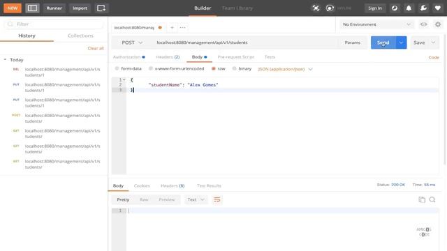Viewport: 447px width, 251px height.
Task: Click the search icon in filter box
Action: point(10,24)
